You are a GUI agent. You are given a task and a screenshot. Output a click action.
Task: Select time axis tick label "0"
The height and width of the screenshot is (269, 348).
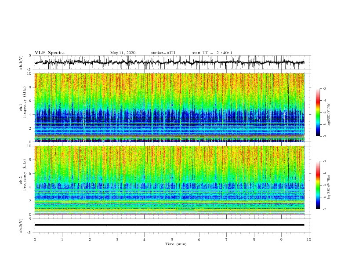click(35, 240)
